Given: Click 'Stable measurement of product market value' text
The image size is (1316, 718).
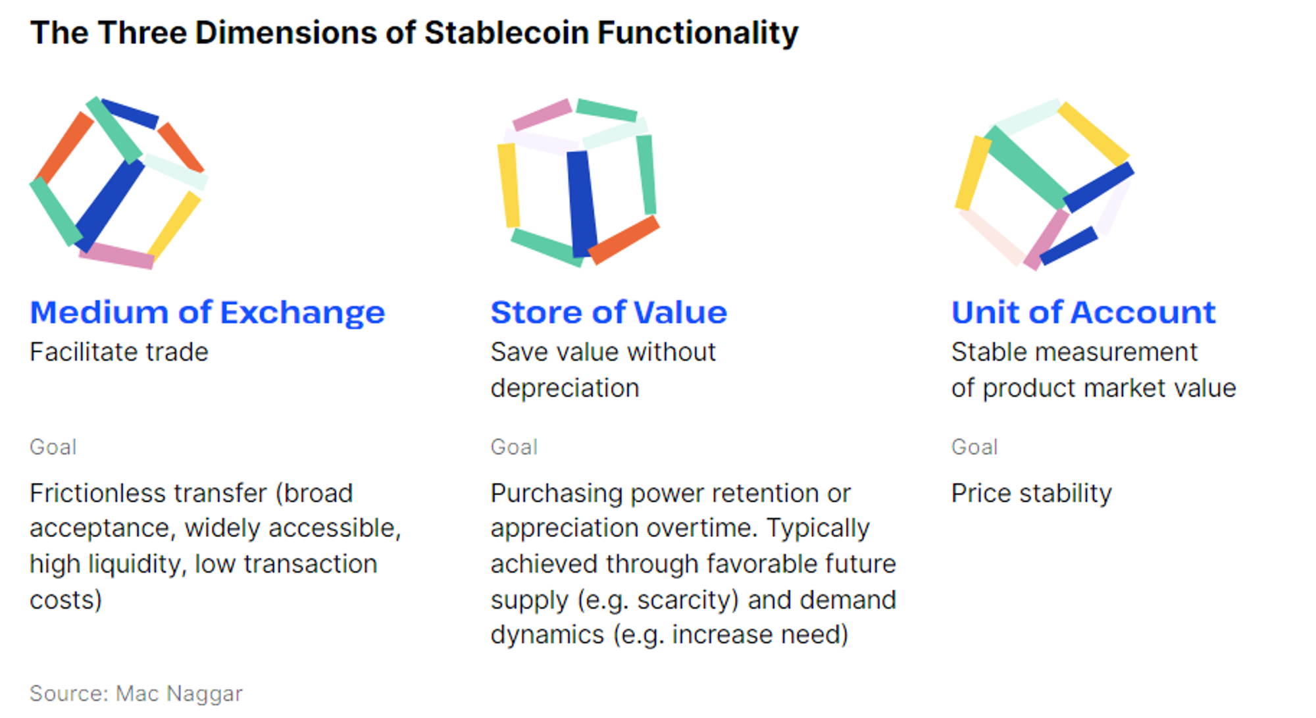Looking at the screenshot, I should (x=1094, y=370).
